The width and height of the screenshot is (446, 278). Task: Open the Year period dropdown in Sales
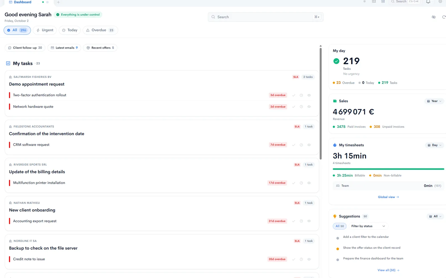pyautogui.click(x=434, y=101)
